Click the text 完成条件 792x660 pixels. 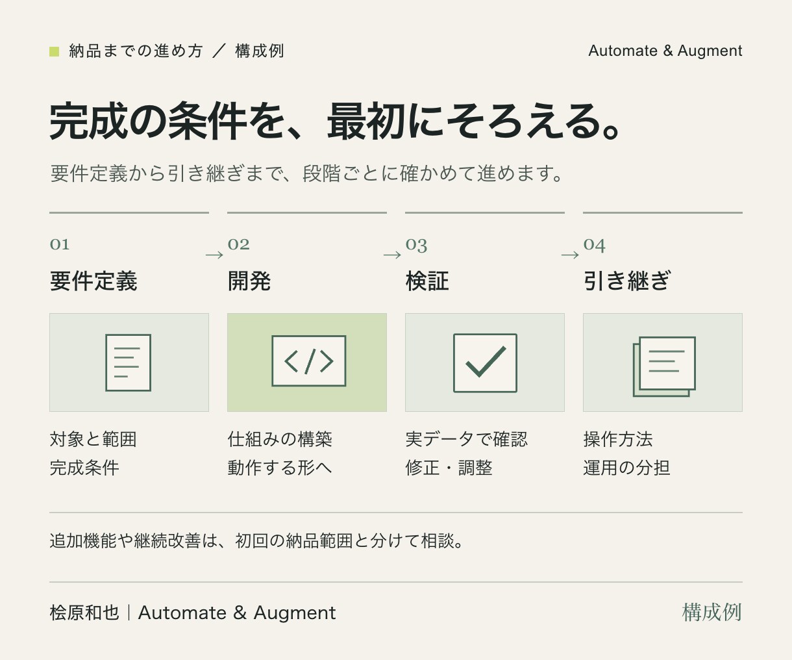[84, 468]
